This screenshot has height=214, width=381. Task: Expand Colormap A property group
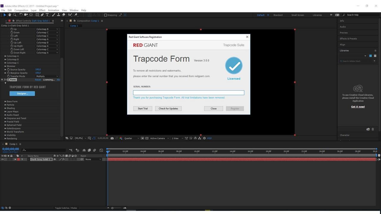5,56
